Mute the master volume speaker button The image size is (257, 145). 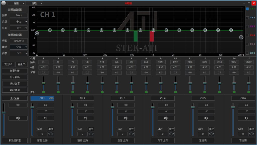pos(18,118)
